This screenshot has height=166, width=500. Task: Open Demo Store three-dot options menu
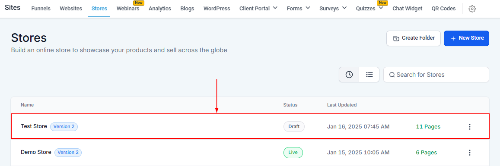(x=469, y=153)
